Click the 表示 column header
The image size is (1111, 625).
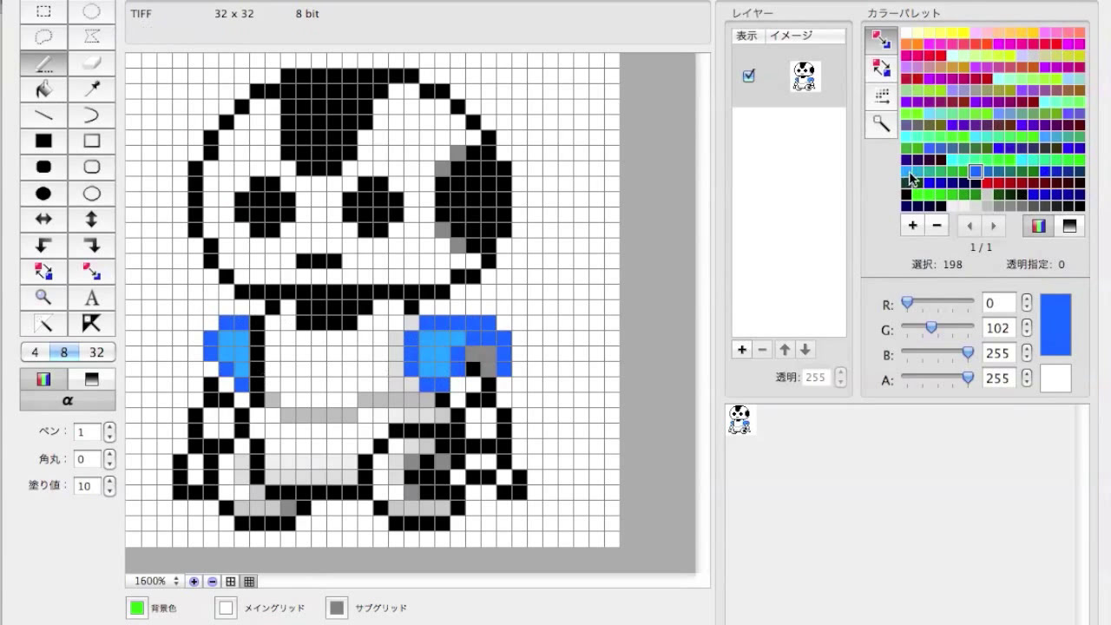746,36
